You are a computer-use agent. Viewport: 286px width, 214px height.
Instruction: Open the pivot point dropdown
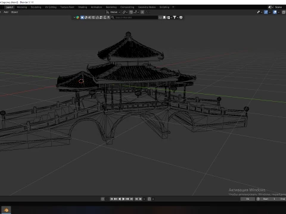[x=125, y=12]
